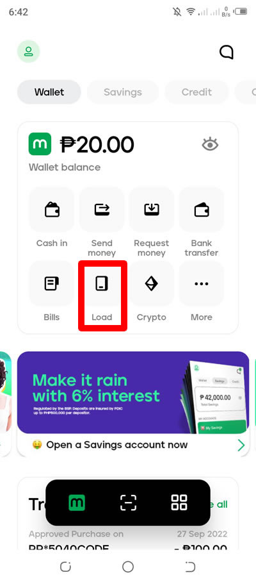Select the Wallet tab
The image size is (256, 584).
(49, 92)
